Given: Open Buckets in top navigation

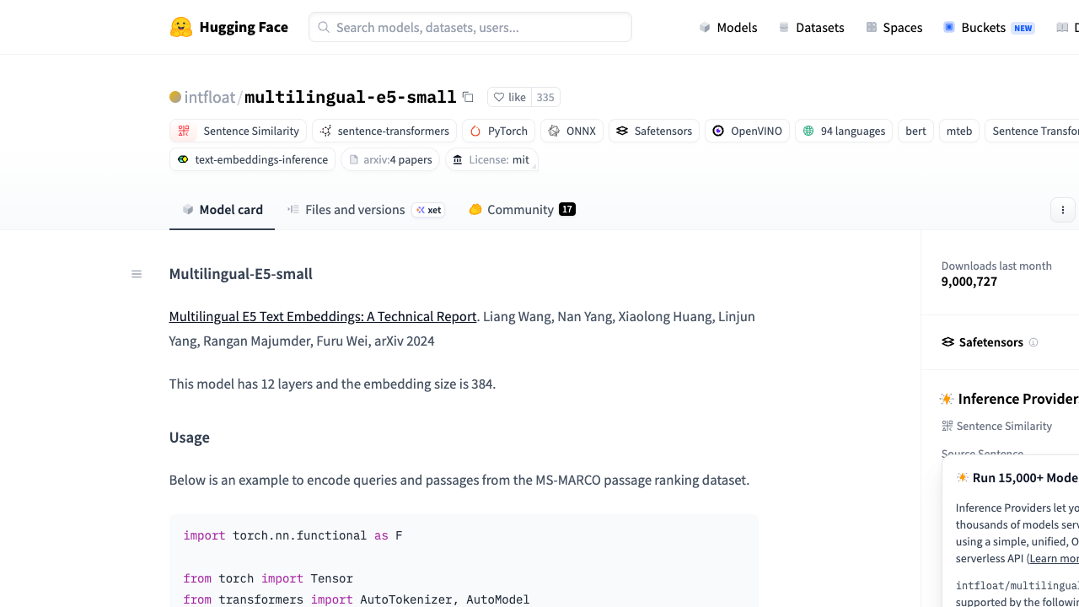Looking at the screenshot, I should (x=989, y=27).
